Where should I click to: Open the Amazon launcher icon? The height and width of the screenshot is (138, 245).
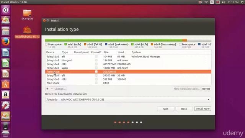coord(6,95)
